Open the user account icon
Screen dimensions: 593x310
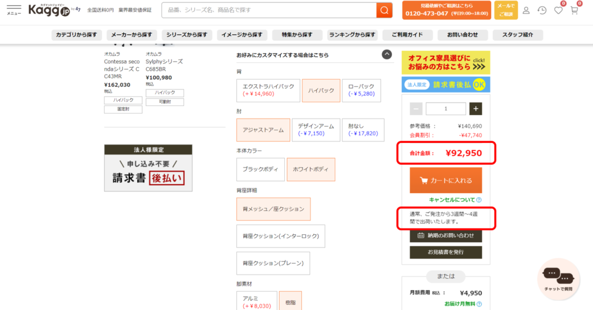(526, 10)
